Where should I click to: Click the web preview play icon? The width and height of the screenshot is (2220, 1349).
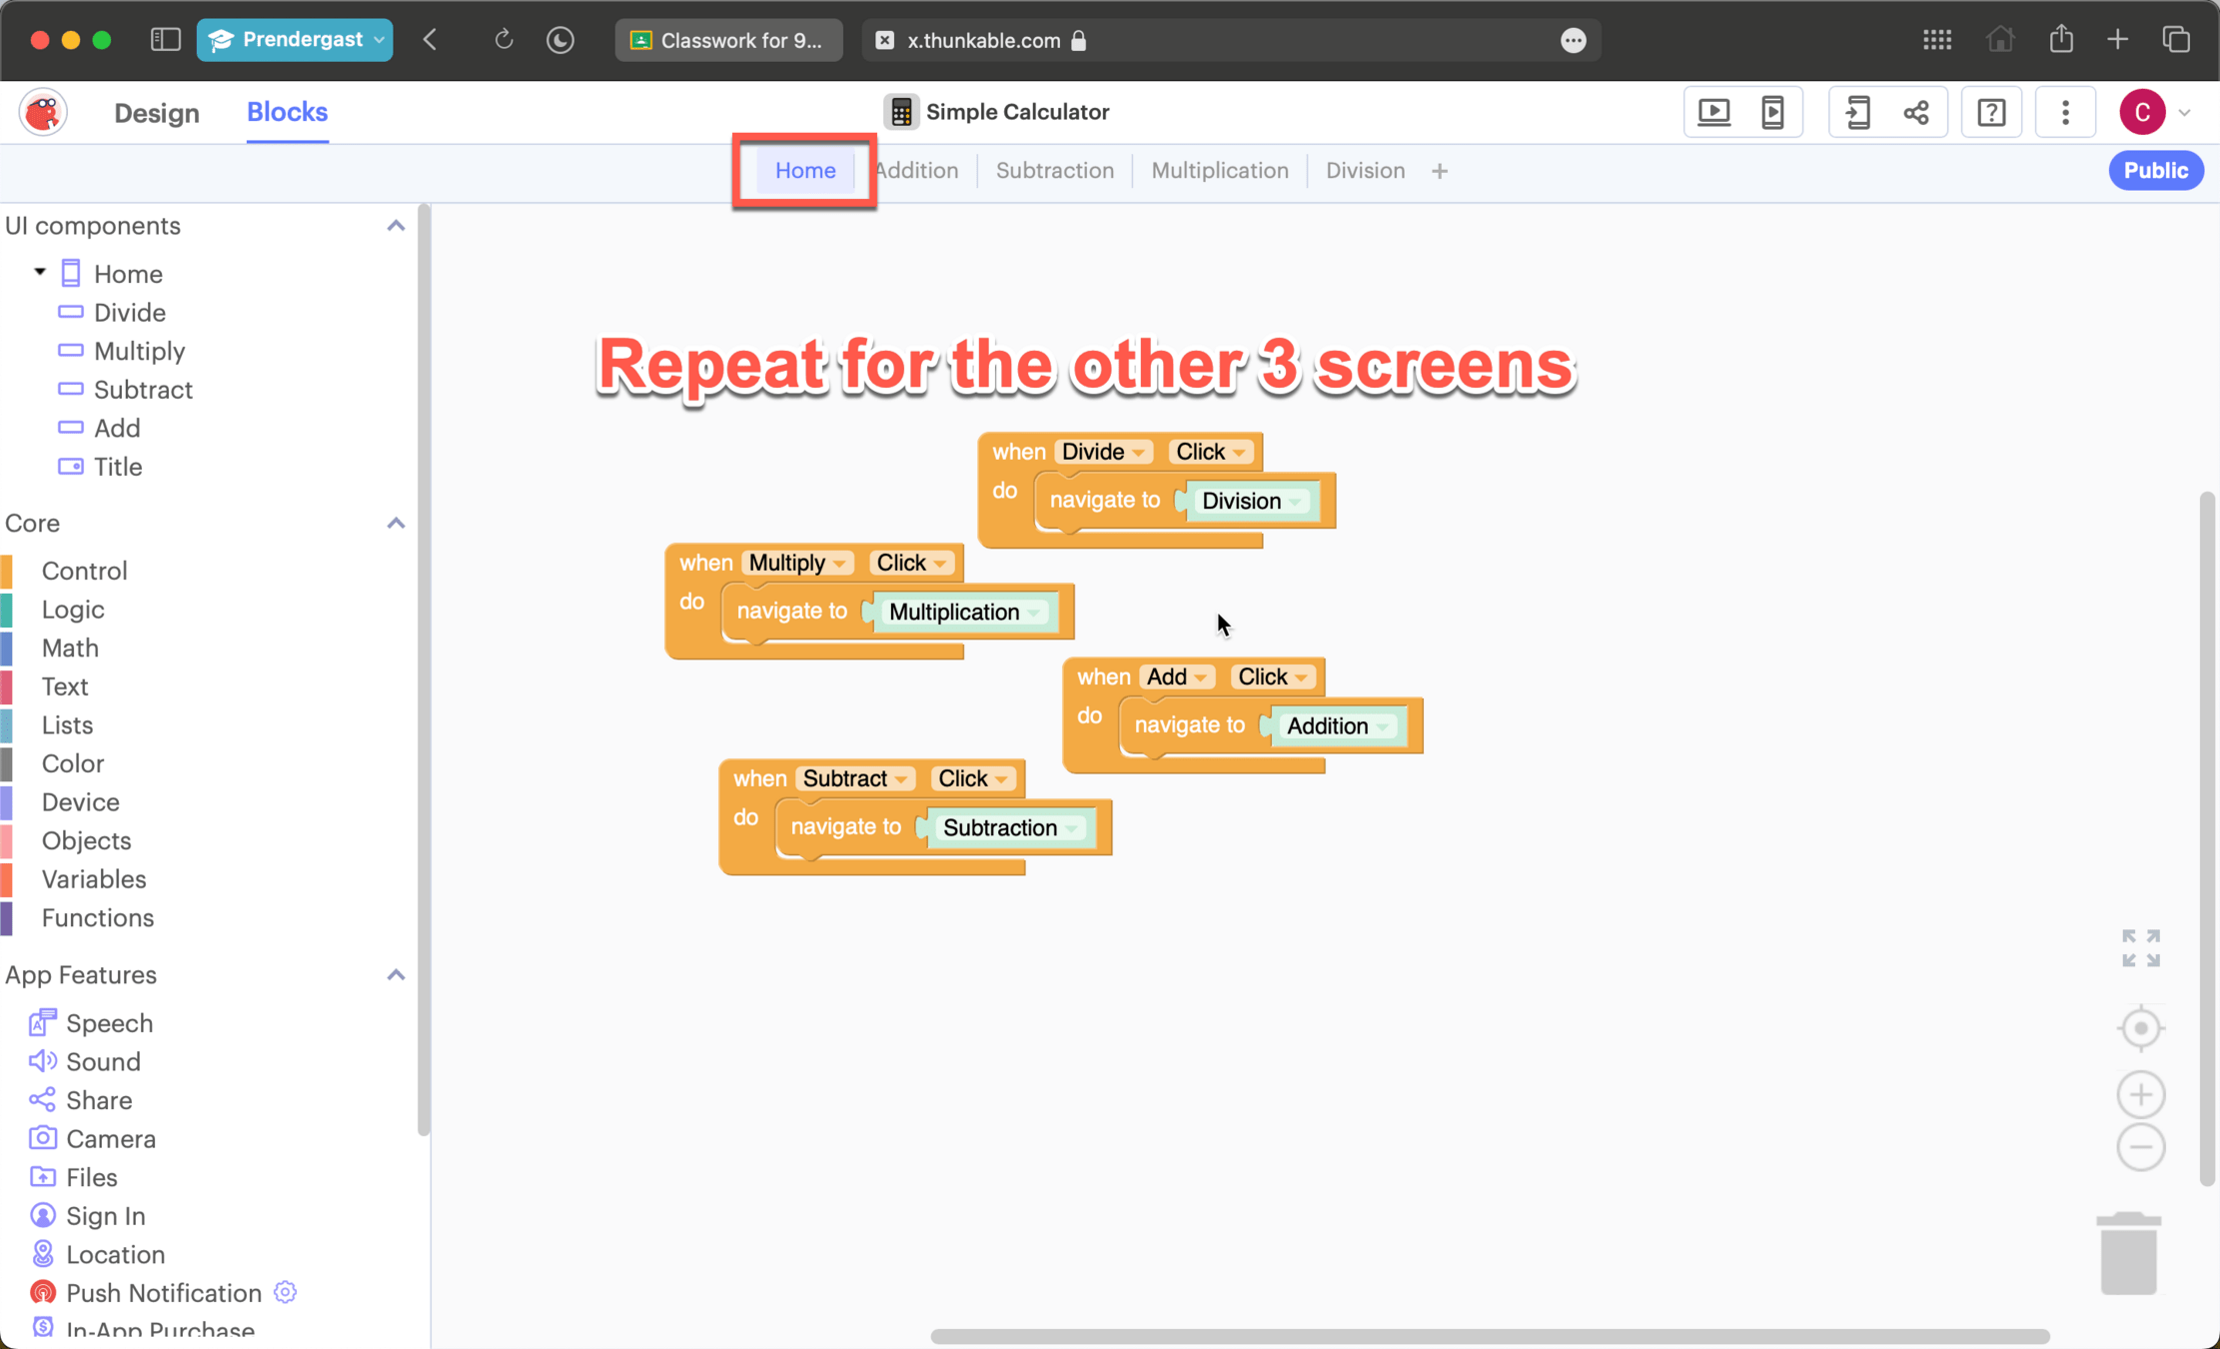[1714, 112]
